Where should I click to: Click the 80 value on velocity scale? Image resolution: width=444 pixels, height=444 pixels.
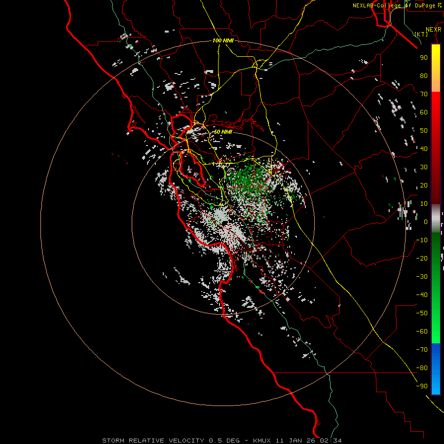point(424,75)
